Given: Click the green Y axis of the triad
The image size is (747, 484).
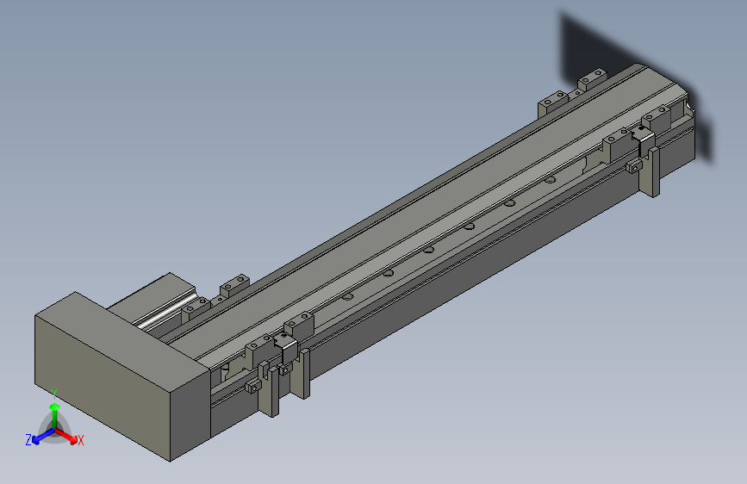Looking at the screenshot, I should pos(55,416).
